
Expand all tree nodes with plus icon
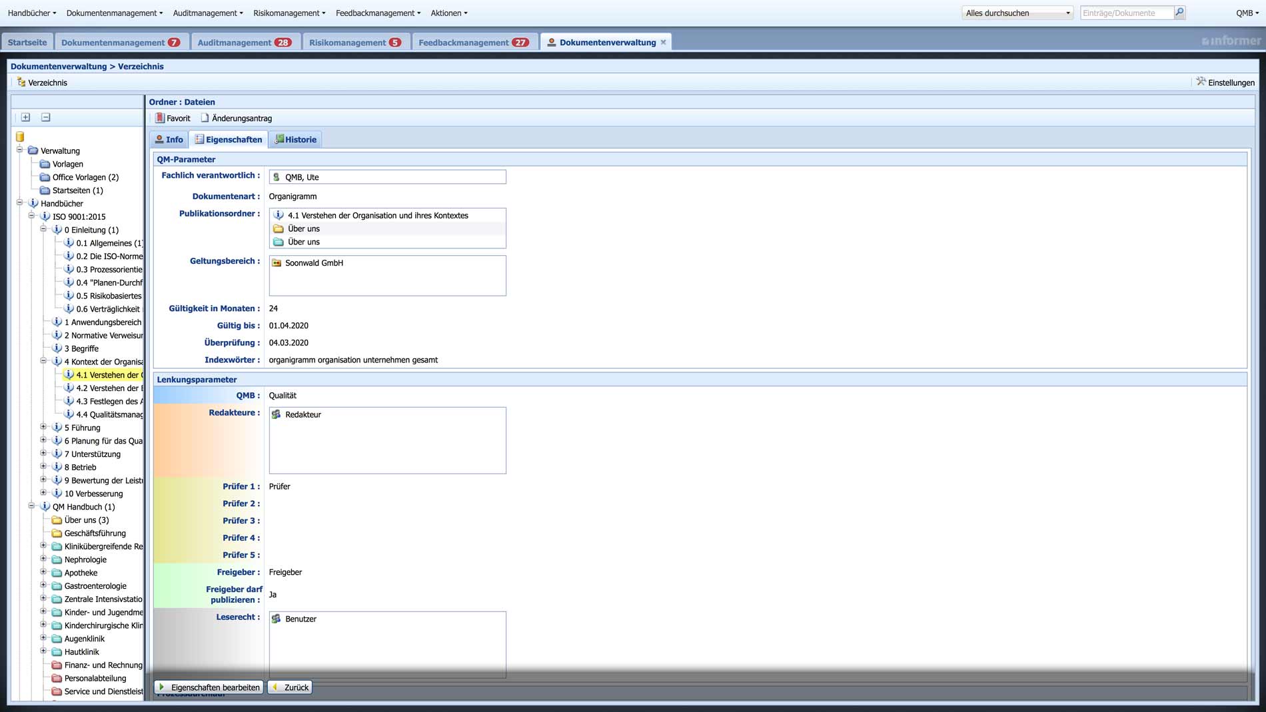pos(25,117)
